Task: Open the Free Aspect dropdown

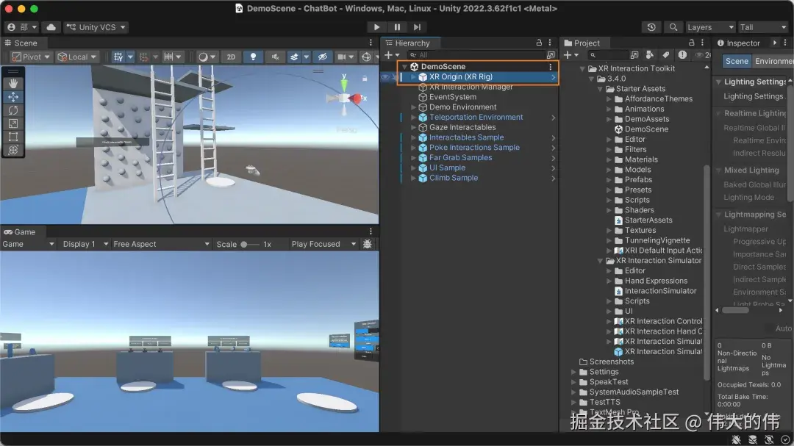Action: click(x=162, y=244)
